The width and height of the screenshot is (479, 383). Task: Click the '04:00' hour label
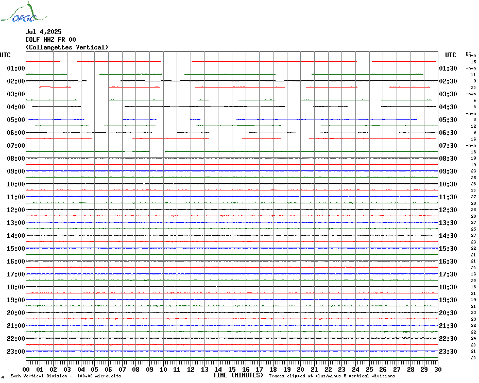click(16, 107)
